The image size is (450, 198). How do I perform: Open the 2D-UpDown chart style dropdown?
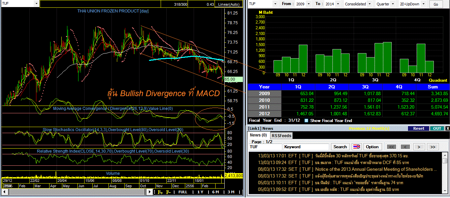[x=424, y=4]
